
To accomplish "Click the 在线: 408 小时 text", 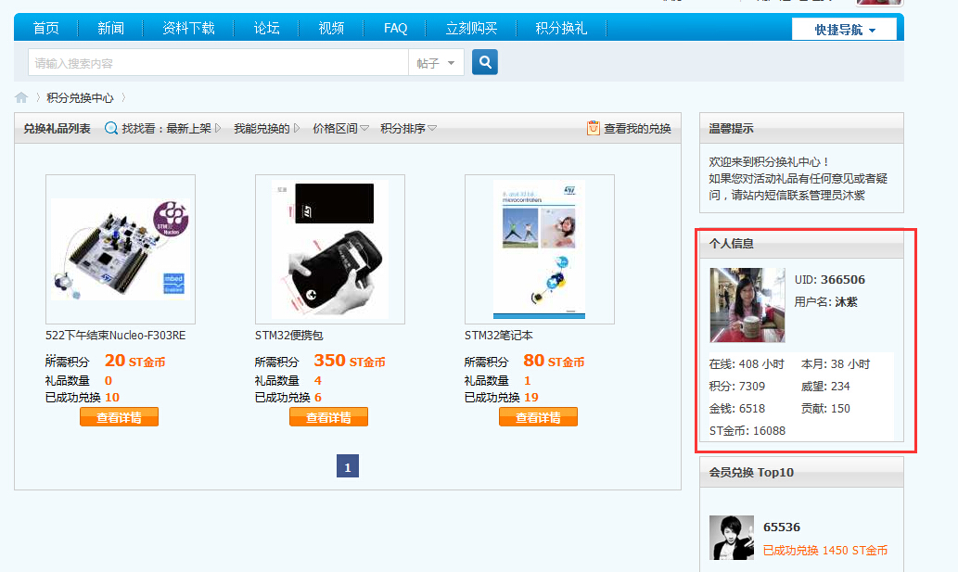I will point(747,363).
